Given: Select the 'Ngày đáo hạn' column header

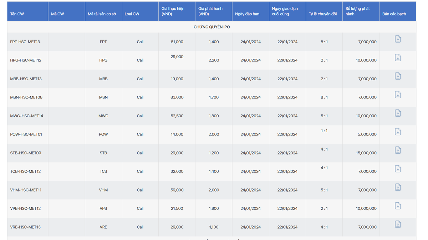Looking at the screenshot, I should pyautogui.click(x=247, y=14).
